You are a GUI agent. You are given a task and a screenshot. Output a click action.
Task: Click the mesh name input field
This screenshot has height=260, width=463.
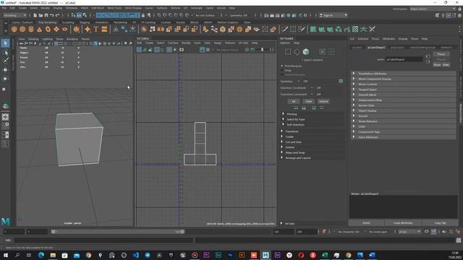point(404,59)
